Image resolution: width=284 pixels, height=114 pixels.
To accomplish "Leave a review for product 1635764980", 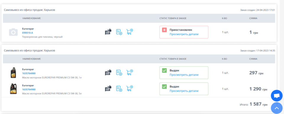I will coord(108,88).
